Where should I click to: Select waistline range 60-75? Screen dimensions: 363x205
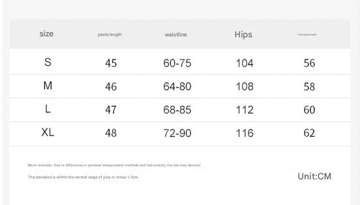point(177,63)
